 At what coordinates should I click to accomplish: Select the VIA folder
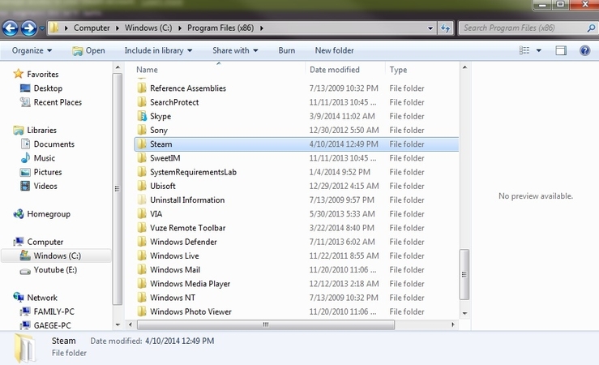(156, 214)
